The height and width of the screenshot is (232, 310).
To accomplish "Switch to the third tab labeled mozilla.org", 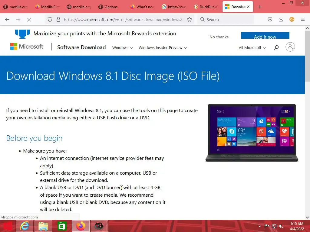I will pyautogui.click(x=79, y=7).
